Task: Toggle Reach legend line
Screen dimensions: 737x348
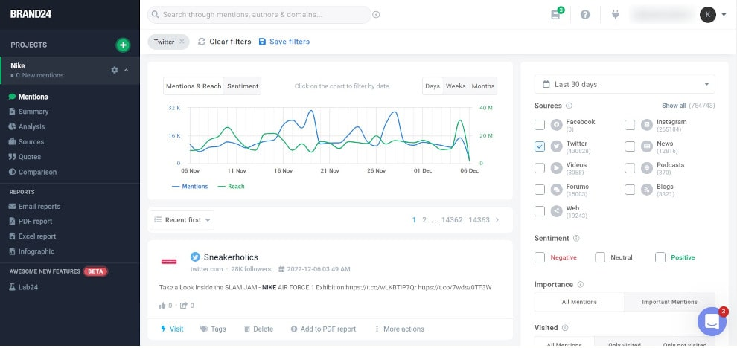Action: coord(232,187)
